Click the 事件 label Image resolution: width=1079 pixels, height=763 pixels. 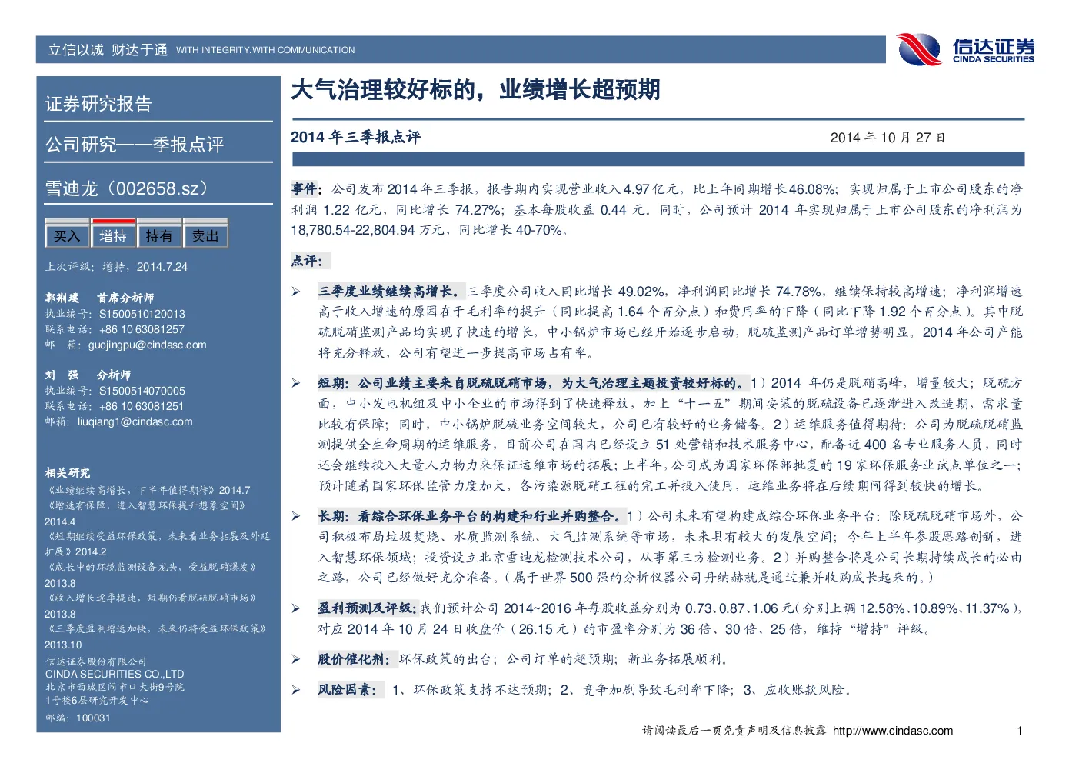click(x=306, y=188)
